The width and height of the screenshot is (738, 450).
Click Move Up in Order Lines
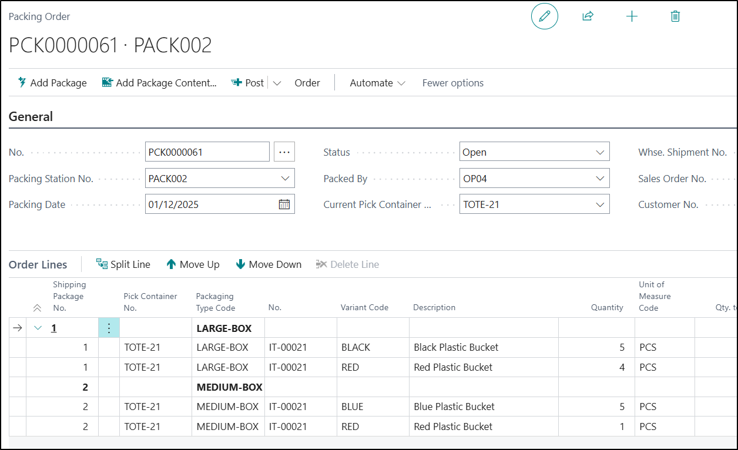[193, 264]
